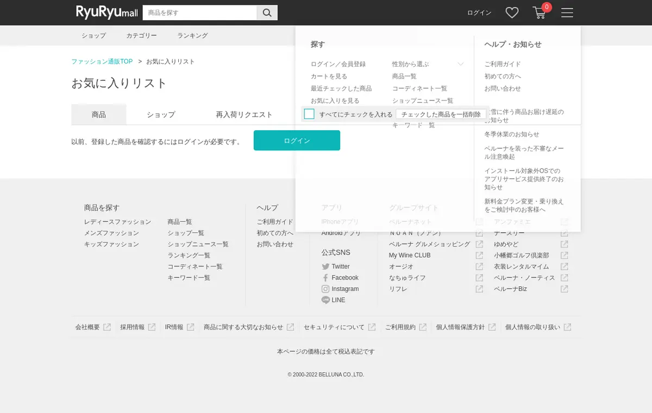
Task: Open the Twitter bird icon
Action: pyautogui.click(x=325, y=266)
